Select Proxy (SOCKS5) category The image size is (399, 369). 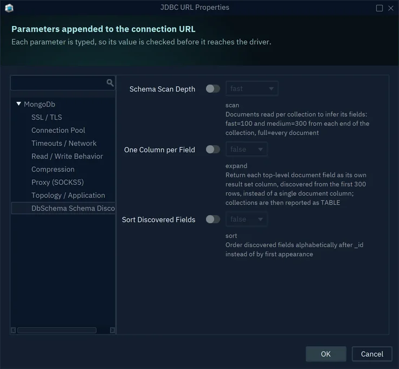[57, 182]
